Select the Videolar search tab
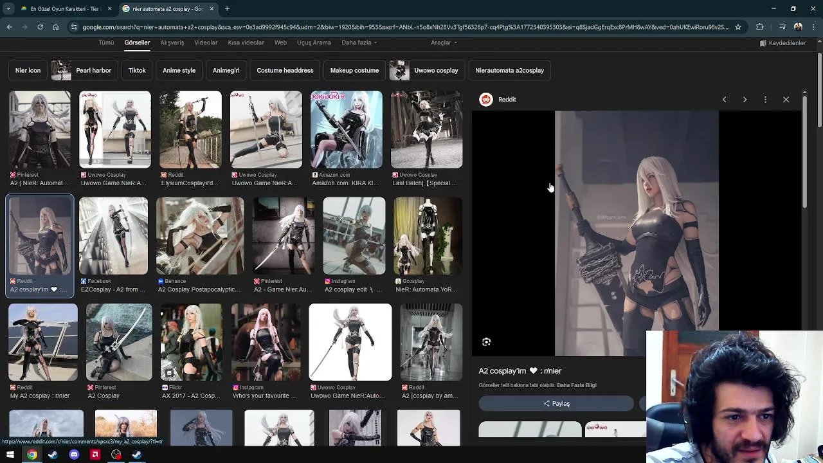This screenshot has width=823, height=463. [206, 42]
